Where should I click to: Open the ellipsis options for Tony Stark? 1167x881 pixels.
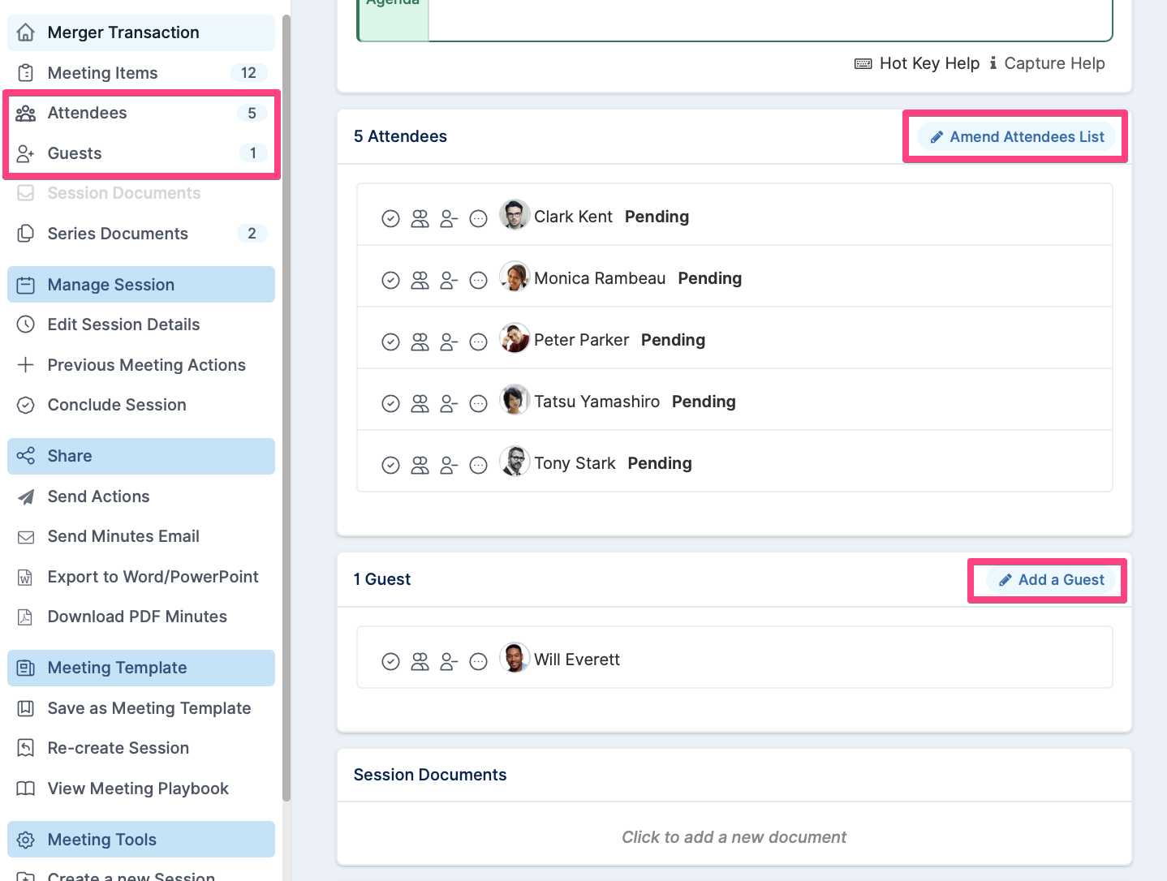tap(479, 465)
